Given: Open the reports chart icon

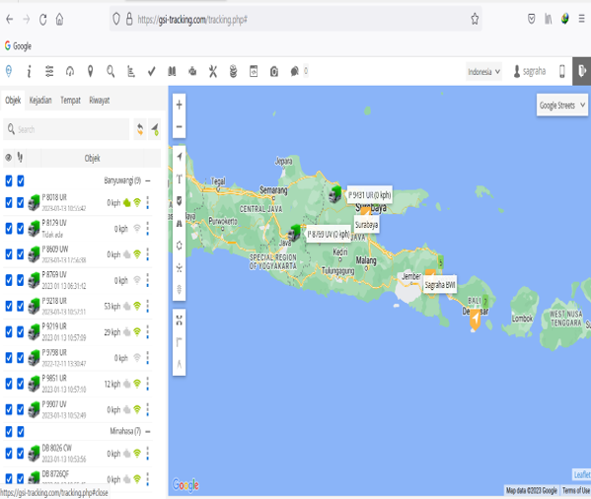Looking at the screenshot, I should tap(131, 71).
